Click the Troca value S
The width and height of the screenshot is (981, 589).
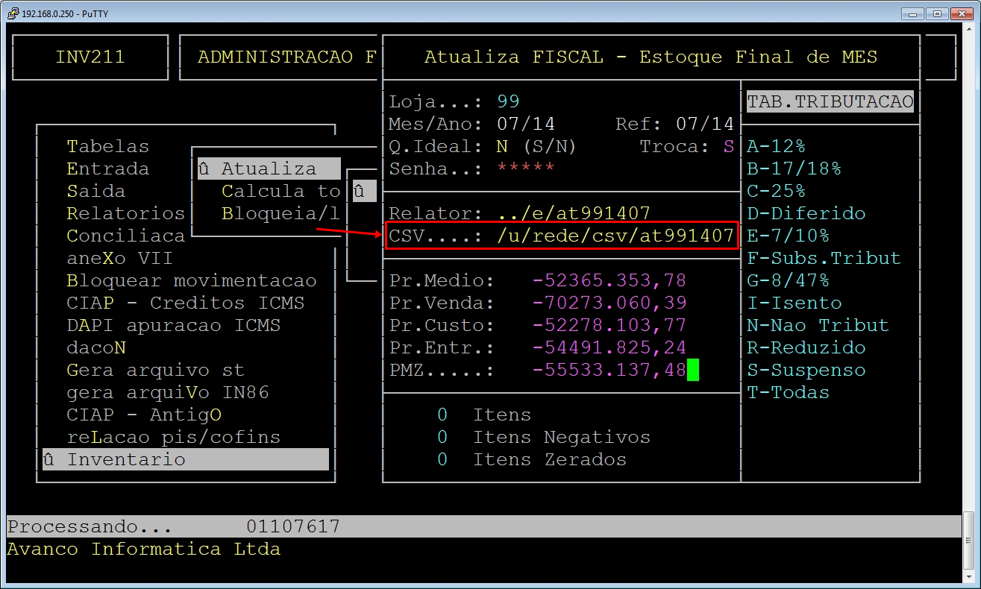pos(729,146)
